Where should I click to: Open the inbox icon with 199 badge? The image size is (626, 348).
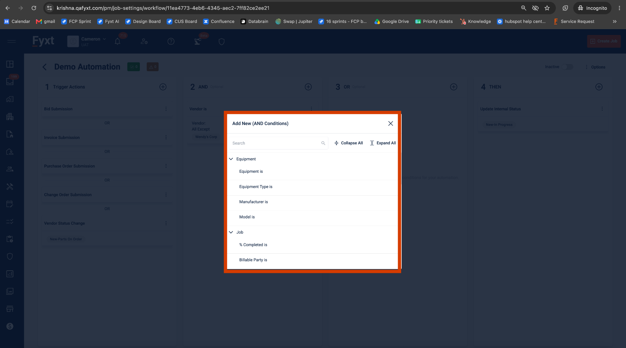tap(10, 82)
